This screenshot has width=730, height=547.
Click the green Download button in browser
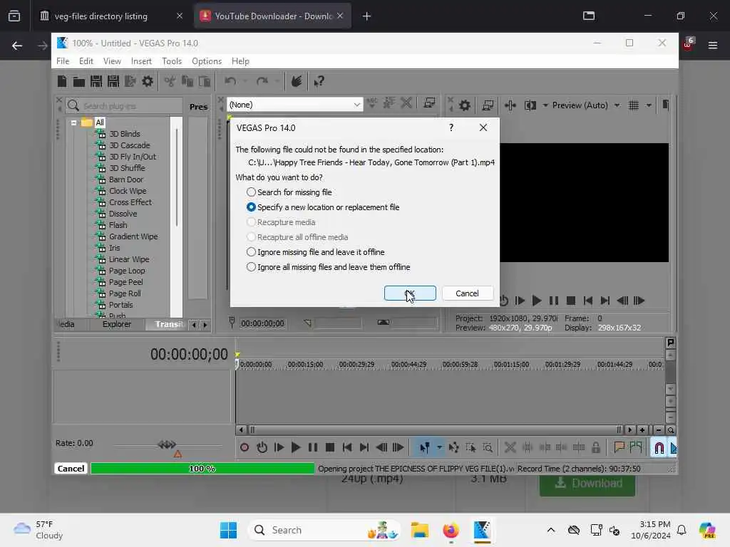click(x=587, y=484)
